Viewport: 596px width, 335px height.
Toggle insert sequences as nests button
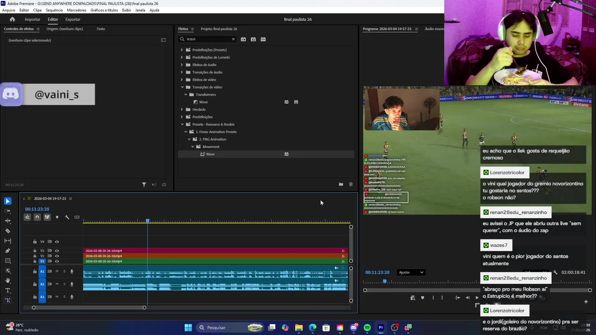tap(27, 217)
